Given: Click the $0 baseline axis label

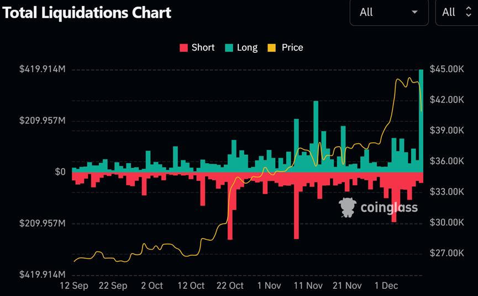Looking at the screenshot, I should click(x=60, y=172).
